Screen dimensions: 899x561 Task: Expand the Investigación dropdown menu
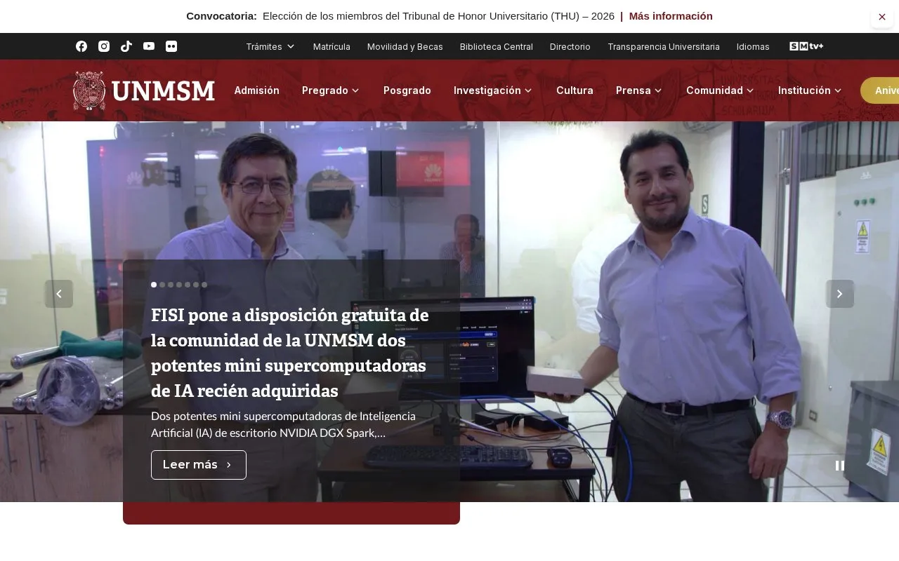(x=493, y=90)
